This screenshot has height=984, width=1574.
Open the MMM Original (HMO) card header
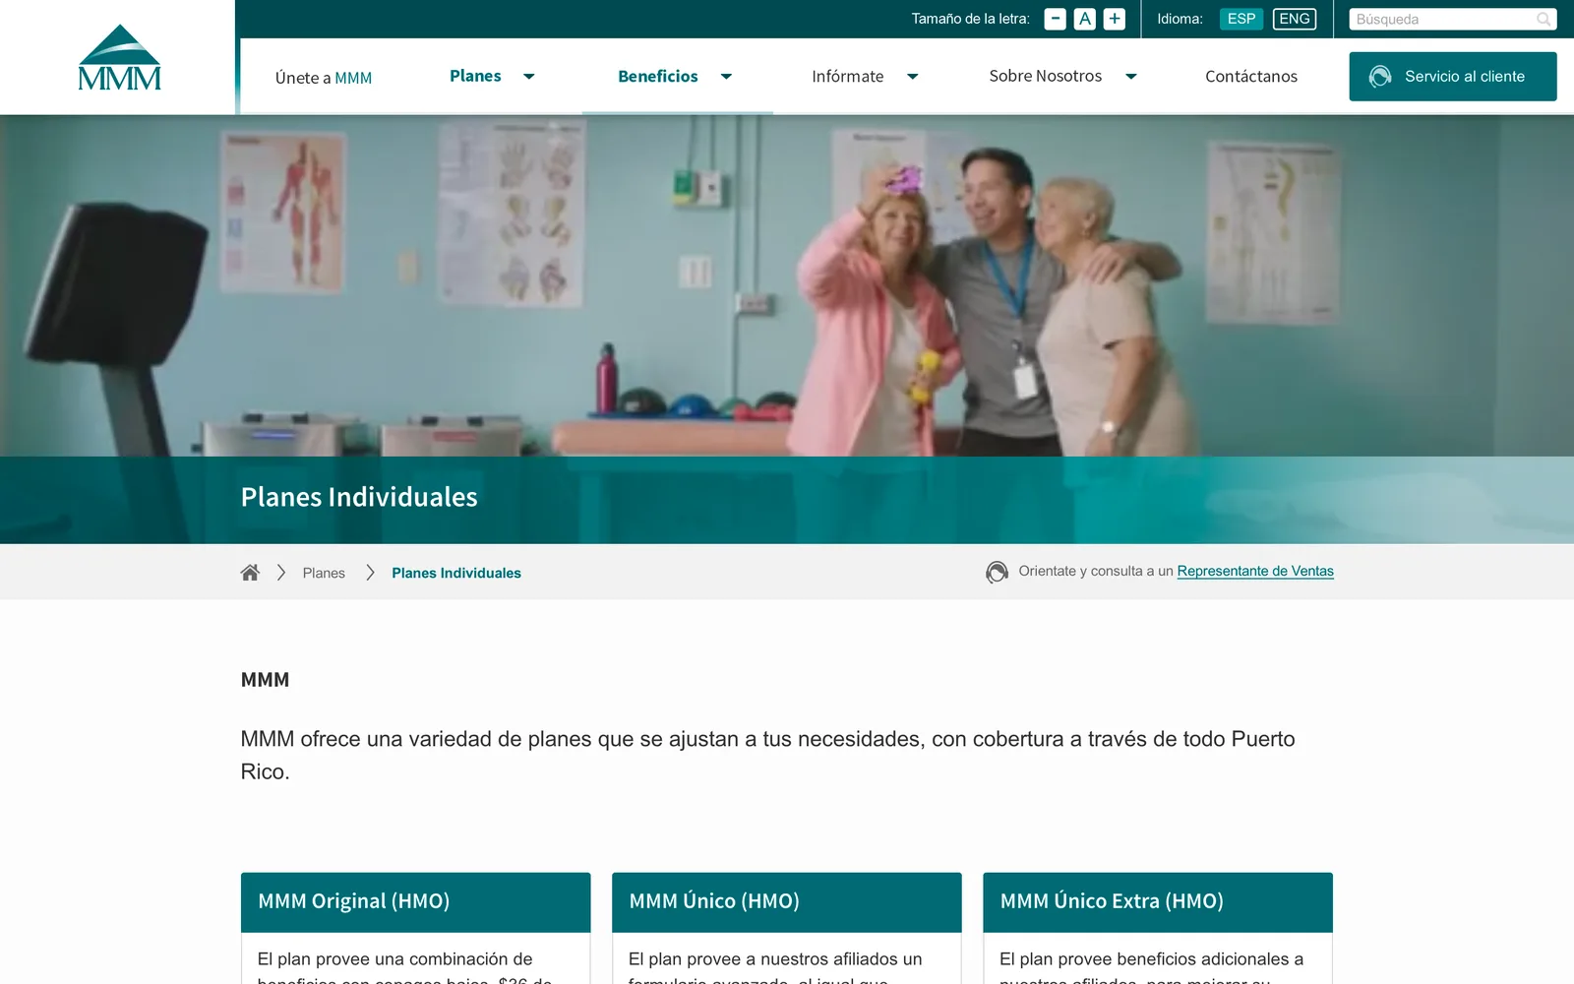pos(415,901)
